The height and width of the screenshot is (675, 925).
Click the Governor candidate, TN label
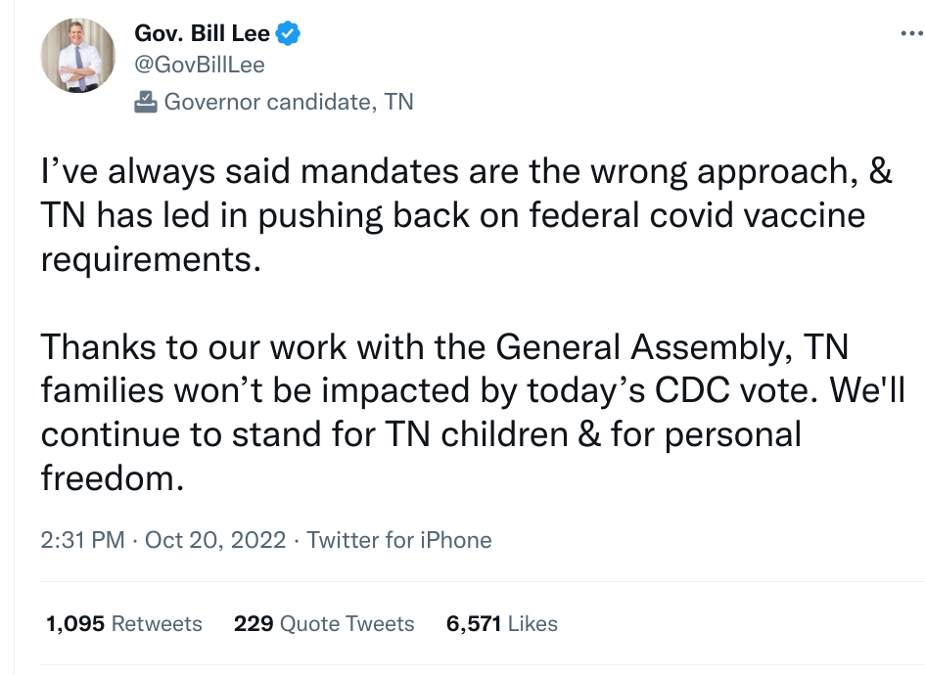[288, 101]
